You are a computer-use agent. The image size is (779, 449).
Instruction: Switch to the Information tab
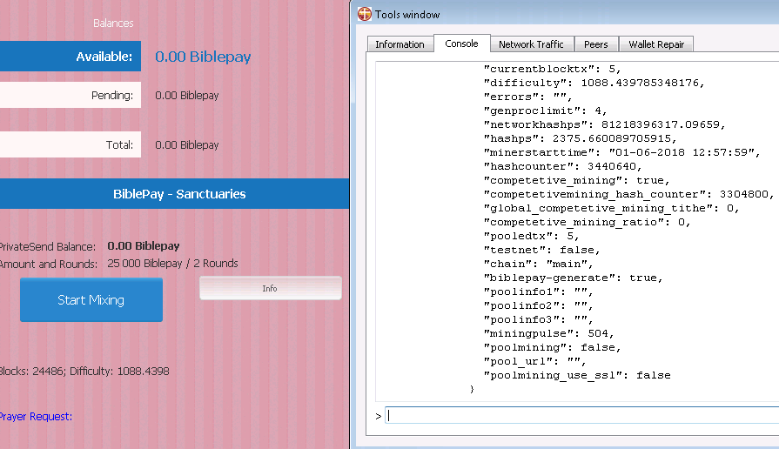400,44
